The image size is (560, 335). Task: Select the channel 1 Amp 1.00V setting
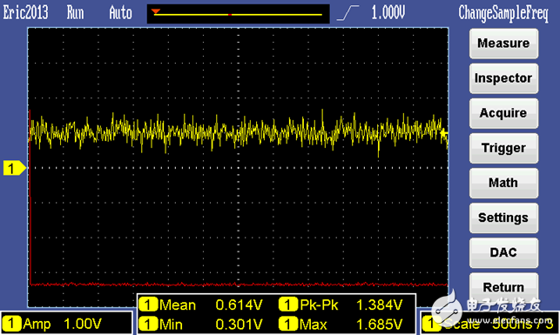66,324
